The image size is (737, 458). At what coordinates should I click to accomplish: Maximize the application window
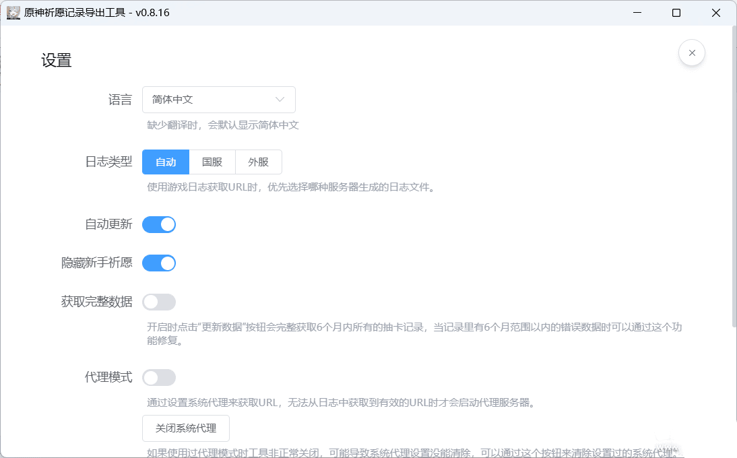[x=676, y=13]
